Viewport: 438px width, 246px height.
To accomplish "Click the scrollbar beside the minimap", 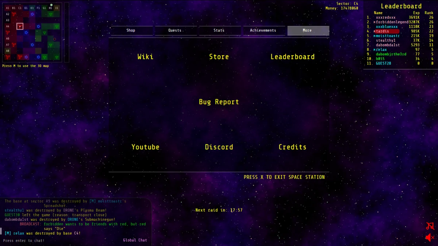I will pos(66,33).
